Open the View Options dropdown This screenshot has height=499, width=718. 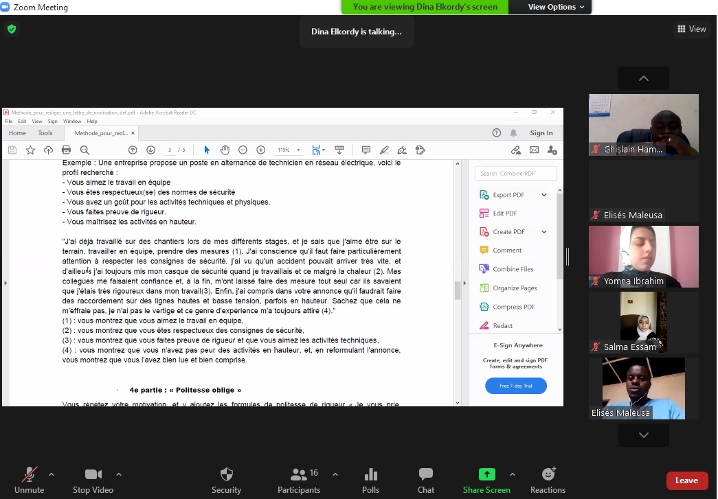556,7
